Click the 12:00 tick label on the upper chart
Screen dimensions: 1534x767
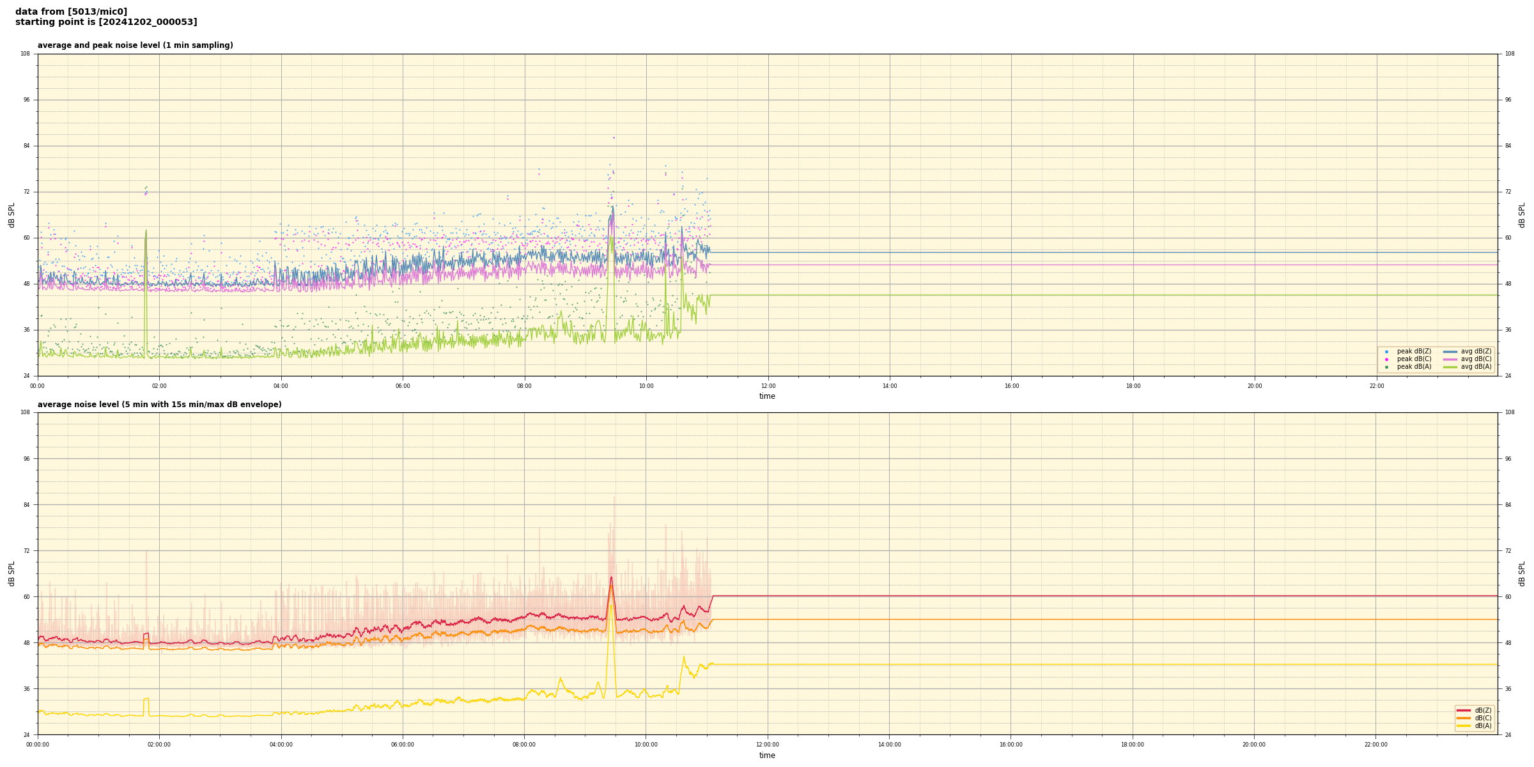pyautogui.click(x=768, y=386)
